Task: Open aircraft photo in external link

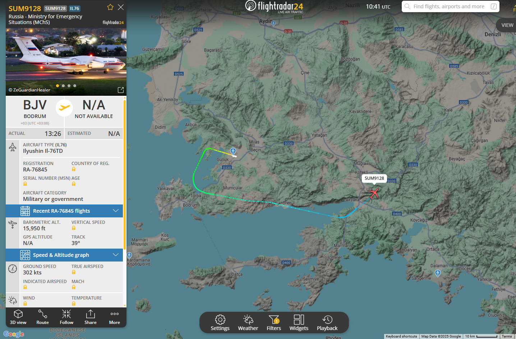Action: pos(121,90)
